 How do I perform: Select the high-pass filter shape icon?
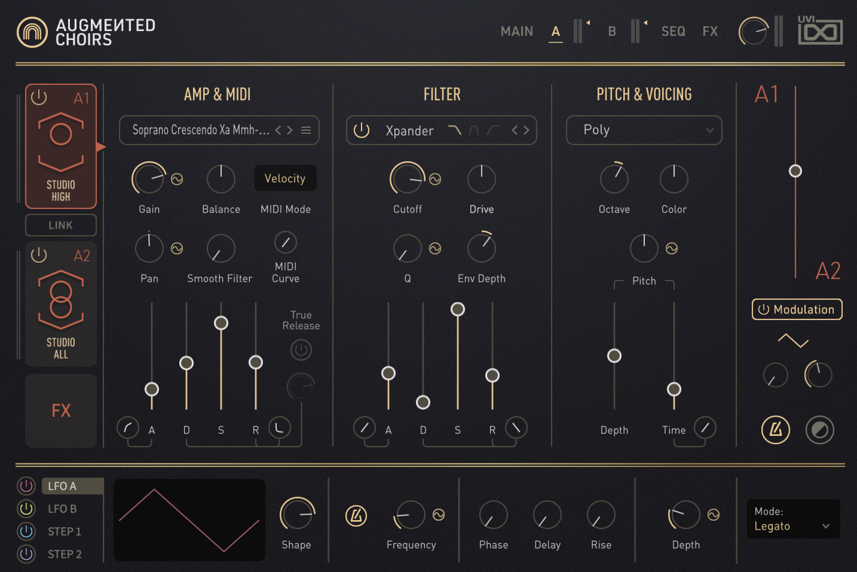pos(493,130)
